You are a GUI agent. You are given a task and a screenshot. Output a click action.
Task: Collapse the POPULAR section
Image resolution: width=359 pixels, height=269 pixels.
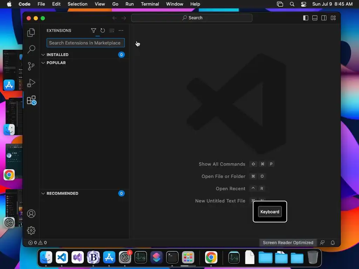pyautogui.click(x=43, y=63)
